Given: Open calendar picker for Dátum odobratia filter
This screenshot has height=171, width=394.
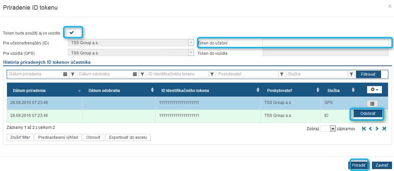Looking at the screenshot, I should tap(135, 74).
